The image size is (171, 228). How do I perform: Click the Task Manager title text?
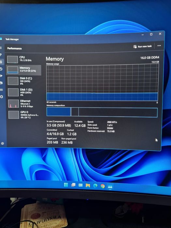12,39
